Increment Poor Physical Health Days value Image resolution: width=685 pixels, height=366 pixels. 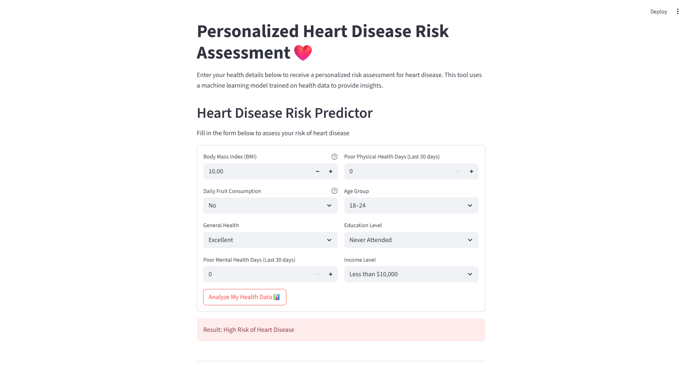(471, 172)
